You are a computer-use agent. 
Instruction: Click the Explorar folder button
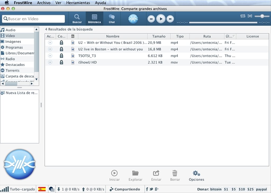click(135, 176)
